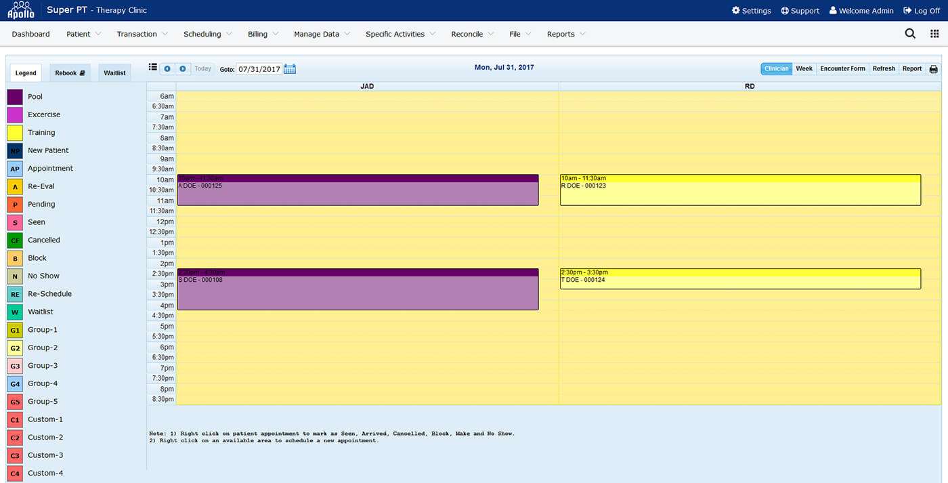Click the list view icon
The image size is (948, 483).
153,68
